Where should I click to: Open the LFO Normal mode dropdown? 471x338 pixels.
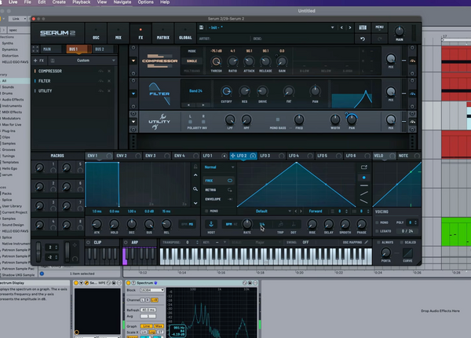219,167
